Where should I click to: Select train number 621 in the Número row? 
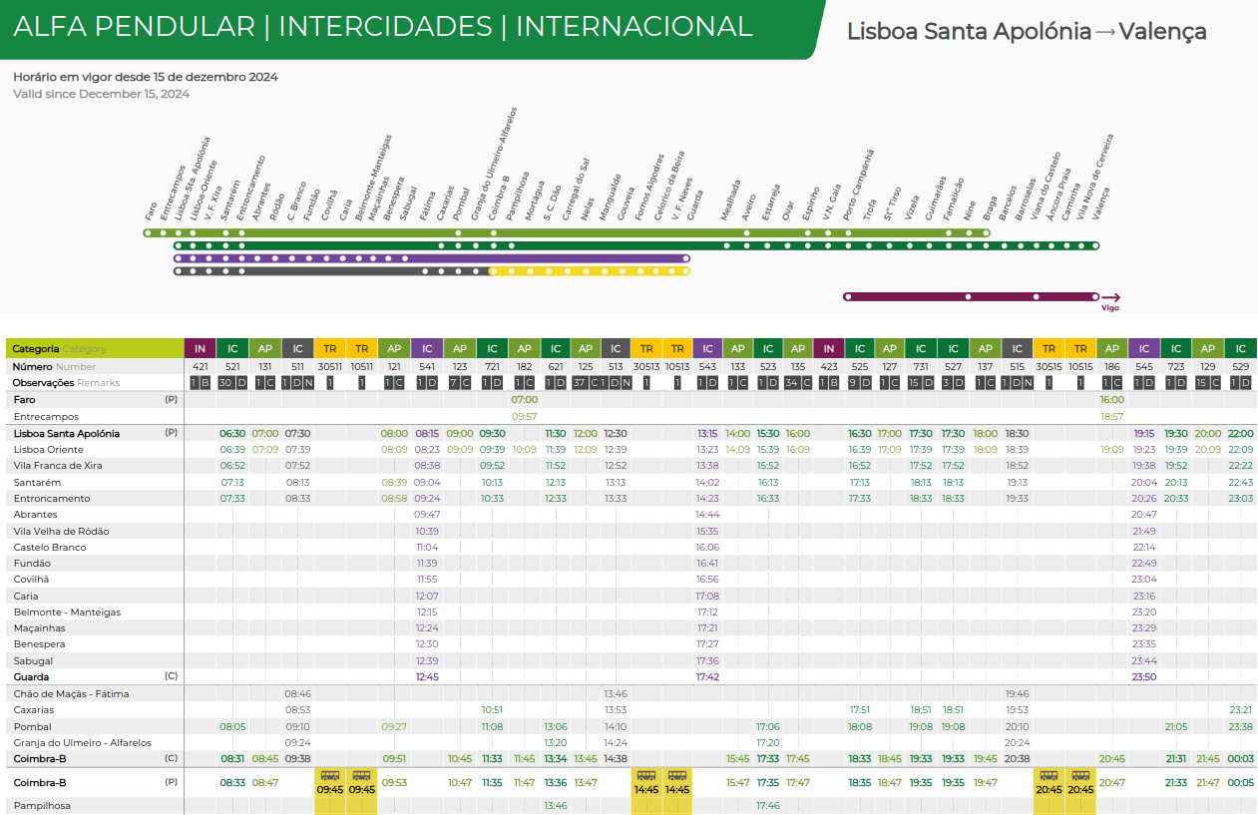click(556, 367)
